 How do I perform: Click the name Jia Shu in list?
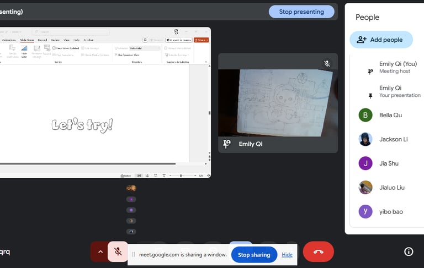coord(389,163)
